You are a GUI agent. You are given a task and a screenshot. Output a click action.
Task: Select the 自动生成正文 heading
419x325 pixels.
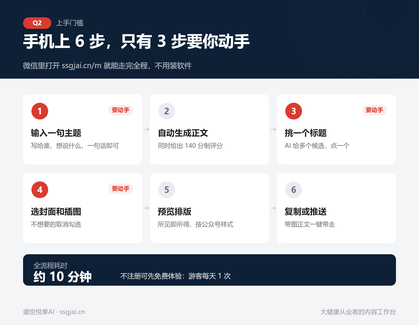pos(183,133)
